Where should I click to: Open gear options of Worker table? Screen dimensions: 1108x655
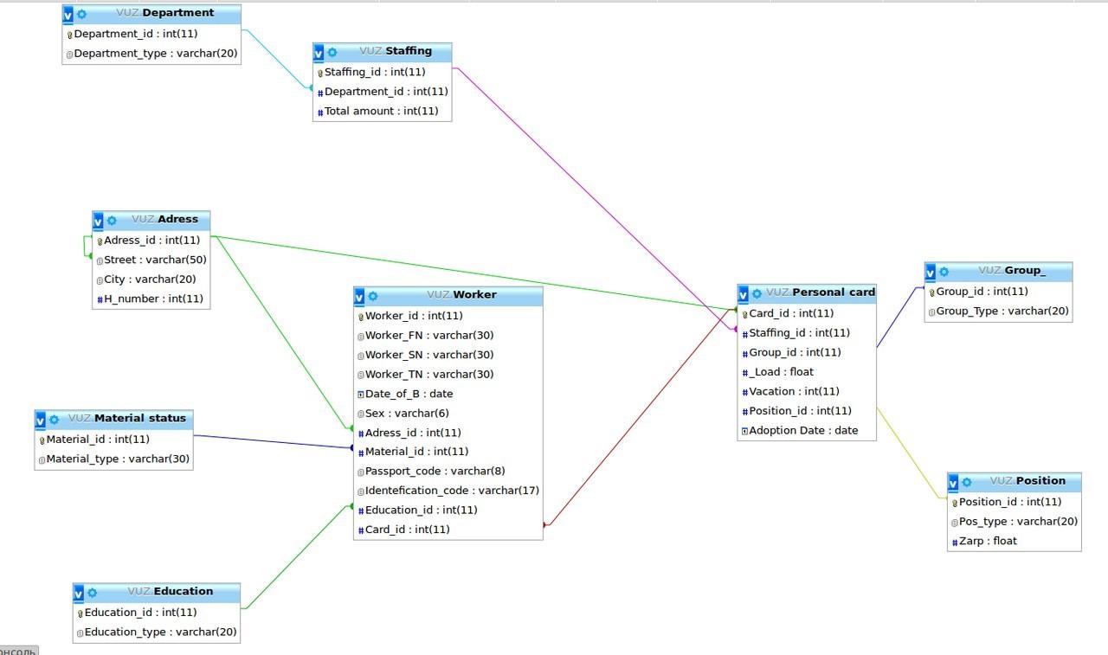click(373, 297)
